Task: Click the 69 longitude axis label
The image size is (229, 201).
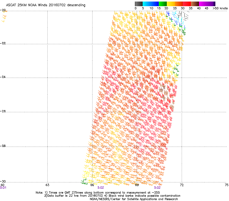Action: [x=137, y=185]
